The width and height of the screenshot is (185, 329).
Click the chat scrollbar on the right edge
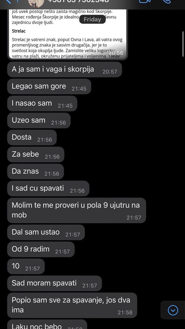coord(183,44)
